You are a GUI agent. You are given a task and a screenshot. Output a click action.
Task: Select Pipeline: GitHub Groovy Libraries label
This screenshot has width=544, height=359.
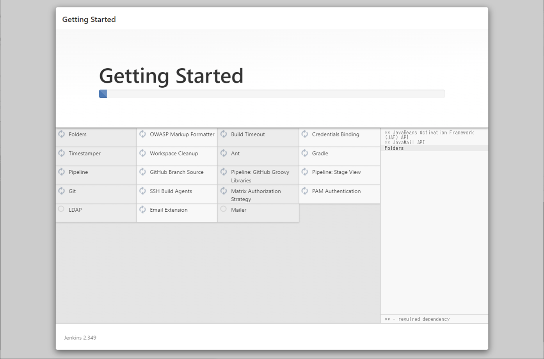click(x=260, y=176)
